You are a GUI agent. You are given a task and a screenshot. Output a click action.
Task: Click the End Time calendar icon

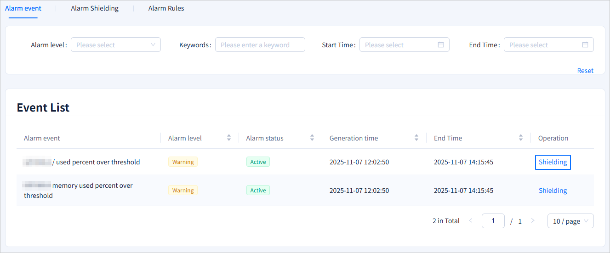click(585, 45)
